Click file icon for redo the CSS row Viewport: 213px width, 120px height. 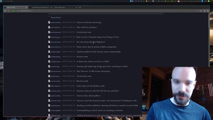[49, 91]
